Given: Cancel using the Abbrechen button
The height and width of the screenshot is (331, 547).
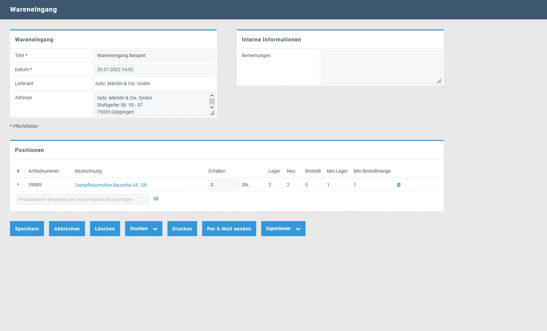Looking at the screenshot, I should 67,229.
